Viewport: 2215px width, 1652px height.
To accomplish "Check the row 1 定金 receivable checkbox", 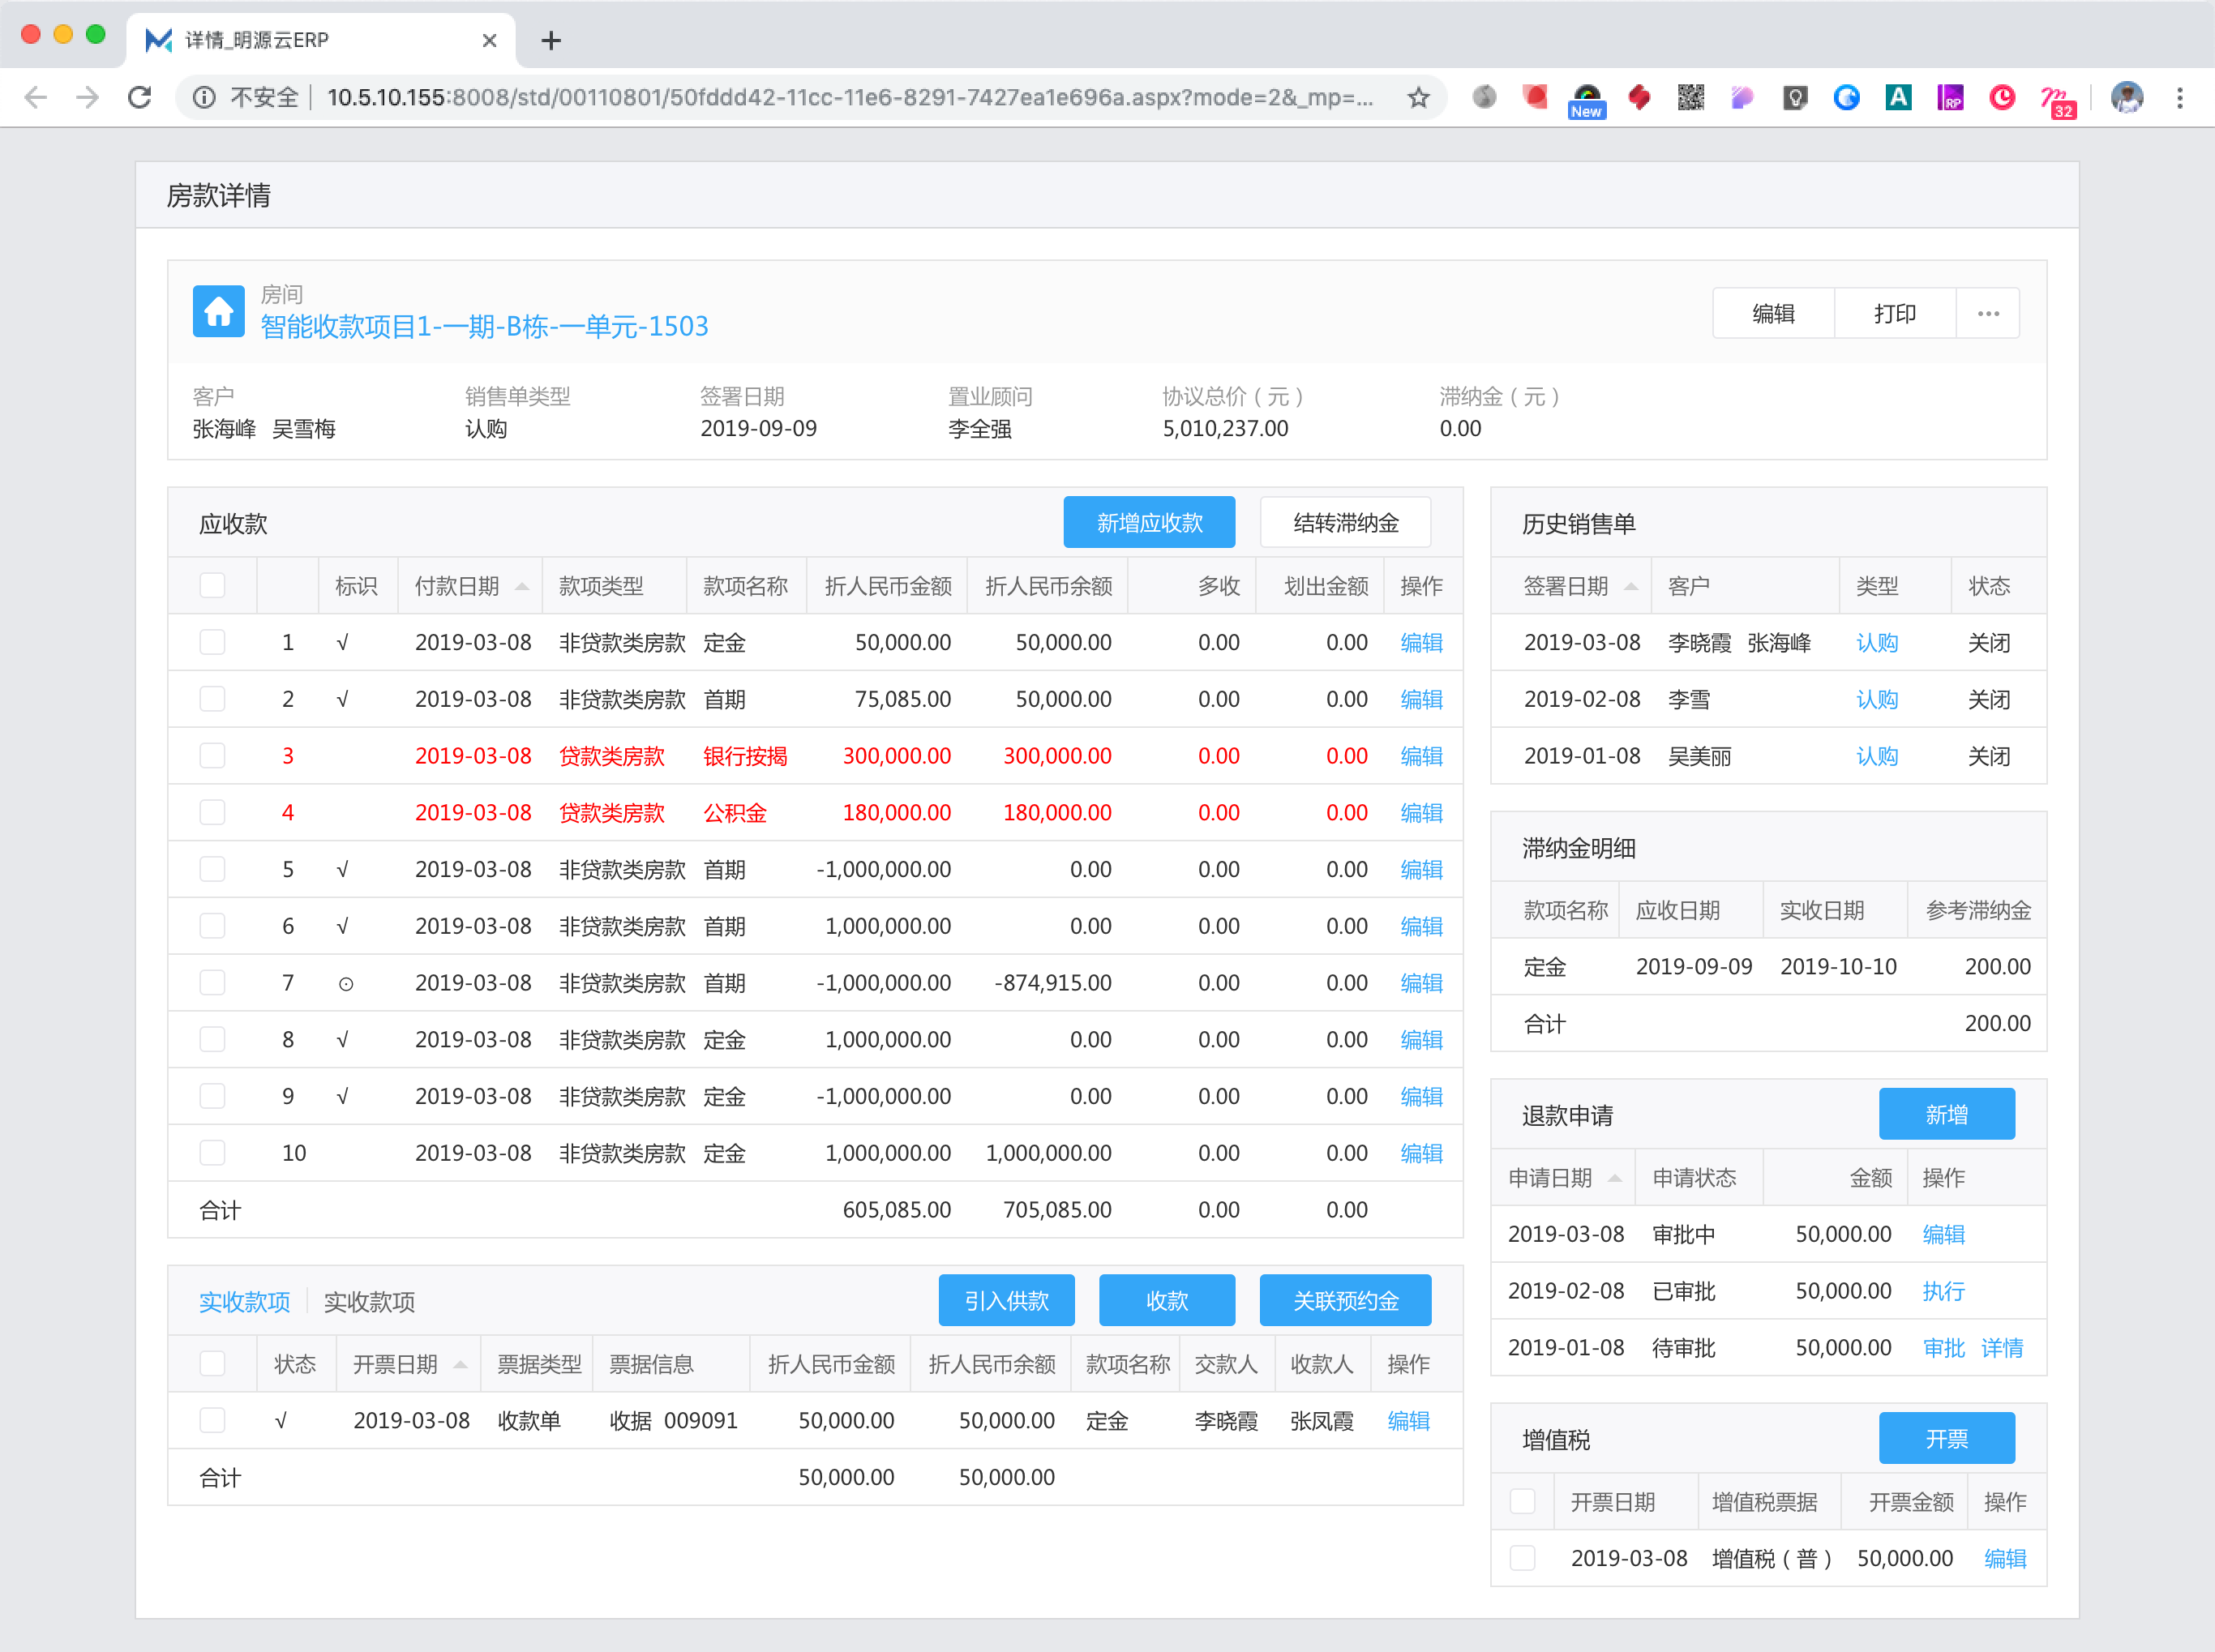I will 212,642.
